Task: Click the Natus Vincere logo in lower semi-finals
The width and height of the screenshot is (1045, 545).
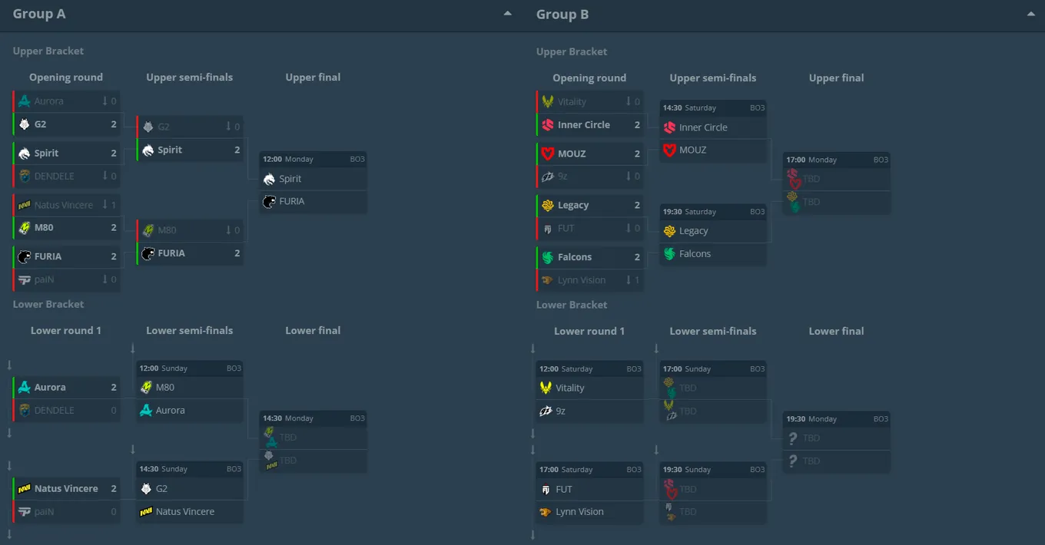Action: point(146,511)
